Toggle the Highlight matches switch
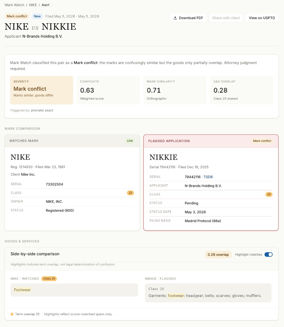This screenshot has height=327, width=284. click(268, 255)
